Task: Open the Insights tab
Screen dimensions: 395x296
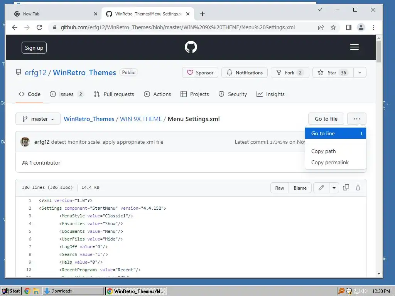Action: click(270, 94)
